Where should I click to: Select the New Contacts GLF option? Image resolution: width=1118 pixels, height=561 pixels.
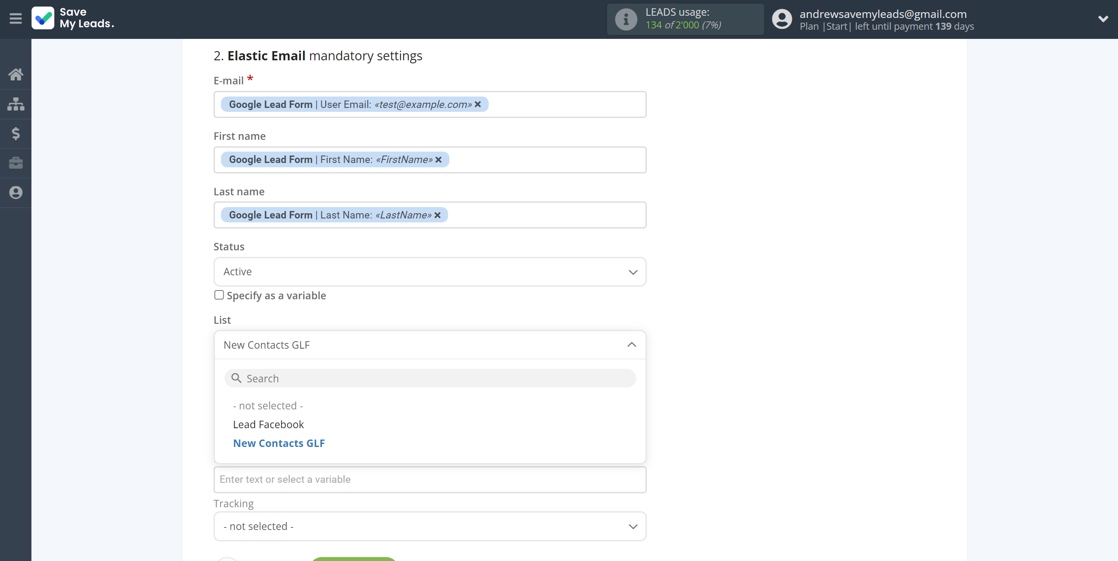pos(279,443)
